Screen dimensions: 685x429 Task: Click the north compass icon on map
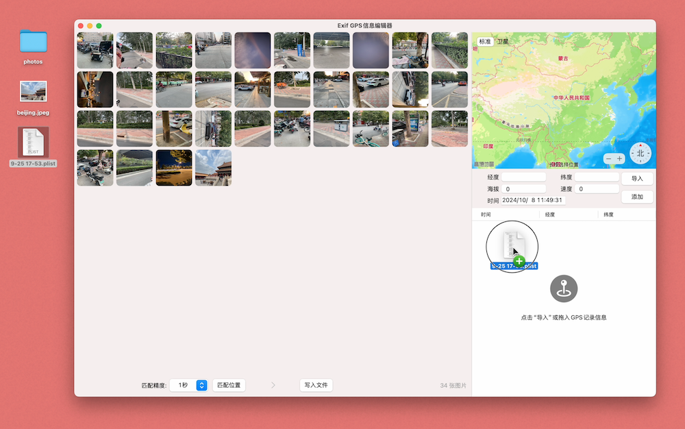tap(640, 154)
